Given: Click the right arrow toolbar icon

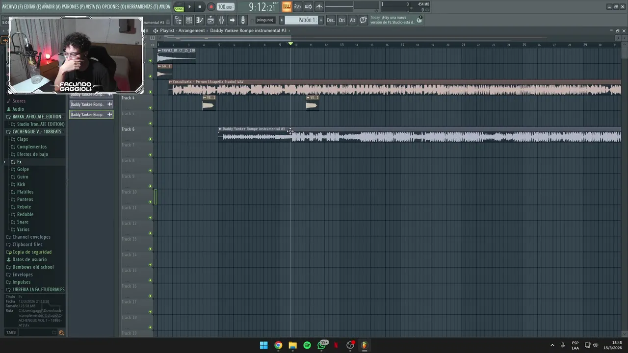Looking at the screenshot, I should click(232, 20).
